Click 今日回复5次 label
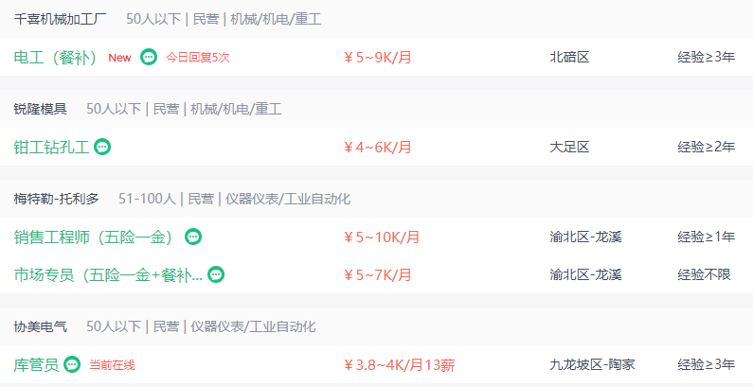The width and height of the screenshot is (753, 387). (198, 58)
